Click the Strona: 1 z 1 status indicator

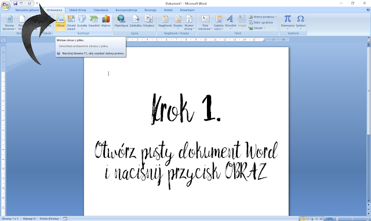pos(10,219)
